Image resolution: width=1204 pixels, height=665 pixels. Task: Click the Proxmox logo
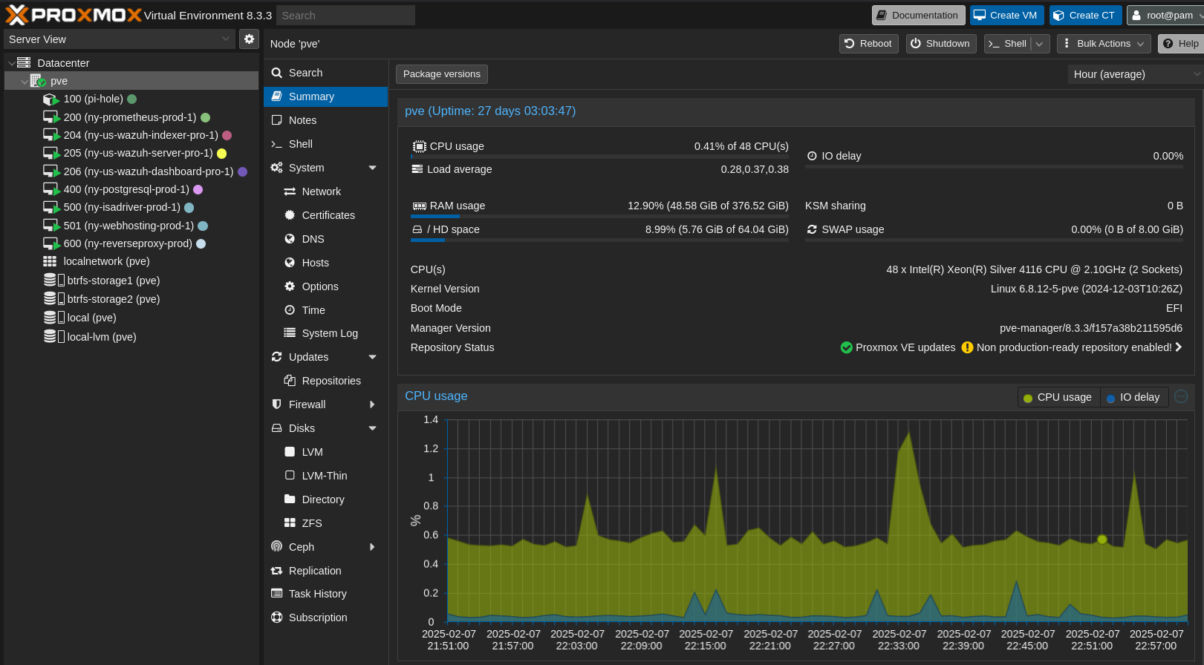pyautogui.click(x=73, y=15)
